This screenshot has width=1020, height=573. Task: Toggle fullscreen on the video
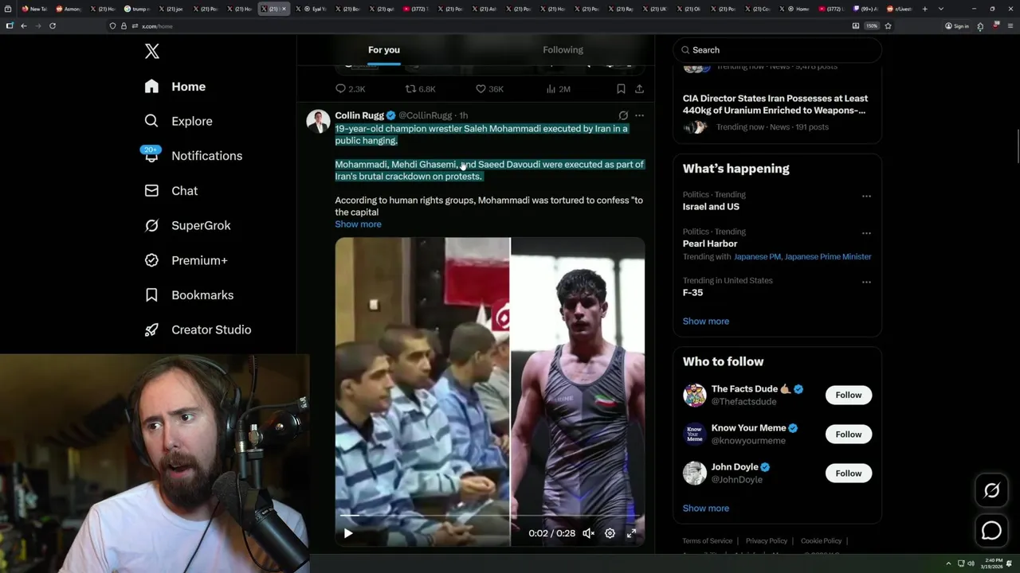point(631,533)
